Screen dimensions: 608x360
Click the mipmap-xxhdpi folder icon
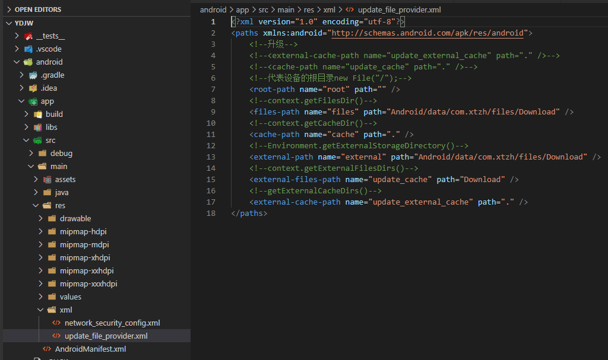click(52, 271)
